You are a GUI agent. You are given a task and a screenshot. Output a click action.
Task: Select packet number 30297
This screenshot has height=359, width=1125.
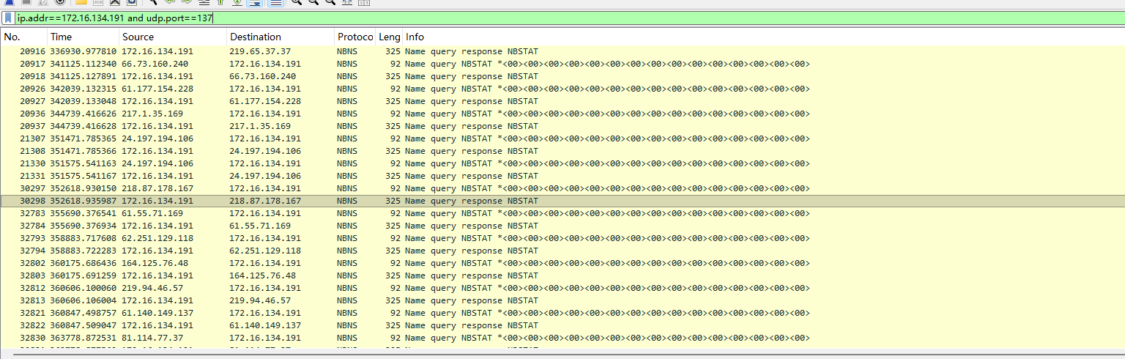32,188
